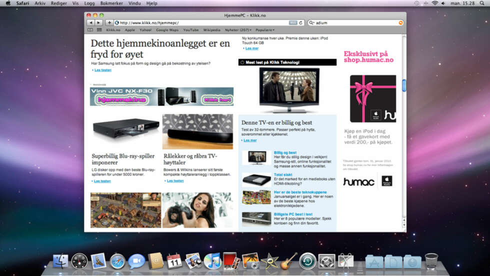Open the Arkiv menu
This screenshot has width=490, height=276.
point(40,3)
